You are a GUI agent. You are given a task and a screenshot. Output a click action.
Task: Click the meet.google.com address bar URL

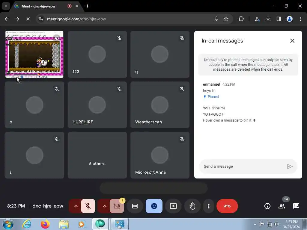point(76,19)
